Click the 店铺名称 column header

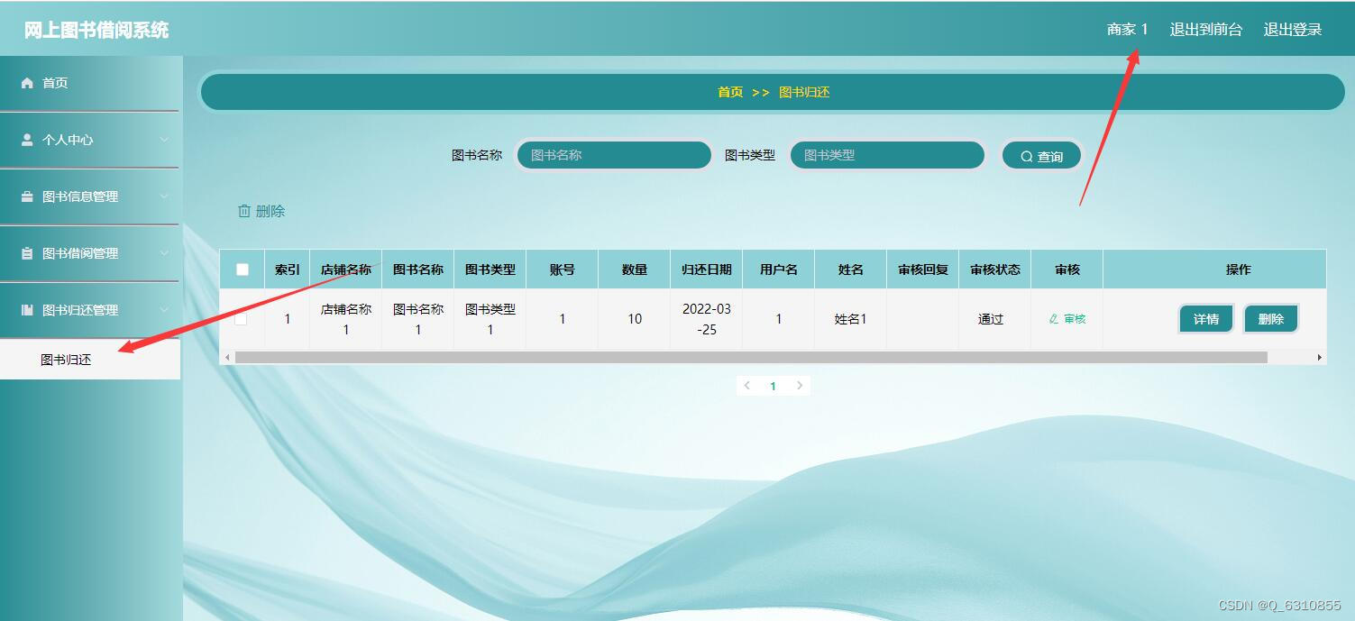(346, 269)
